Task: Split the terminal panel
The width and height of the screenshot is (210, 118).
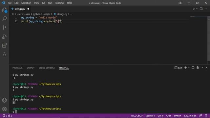Action: tap(193, 68)
